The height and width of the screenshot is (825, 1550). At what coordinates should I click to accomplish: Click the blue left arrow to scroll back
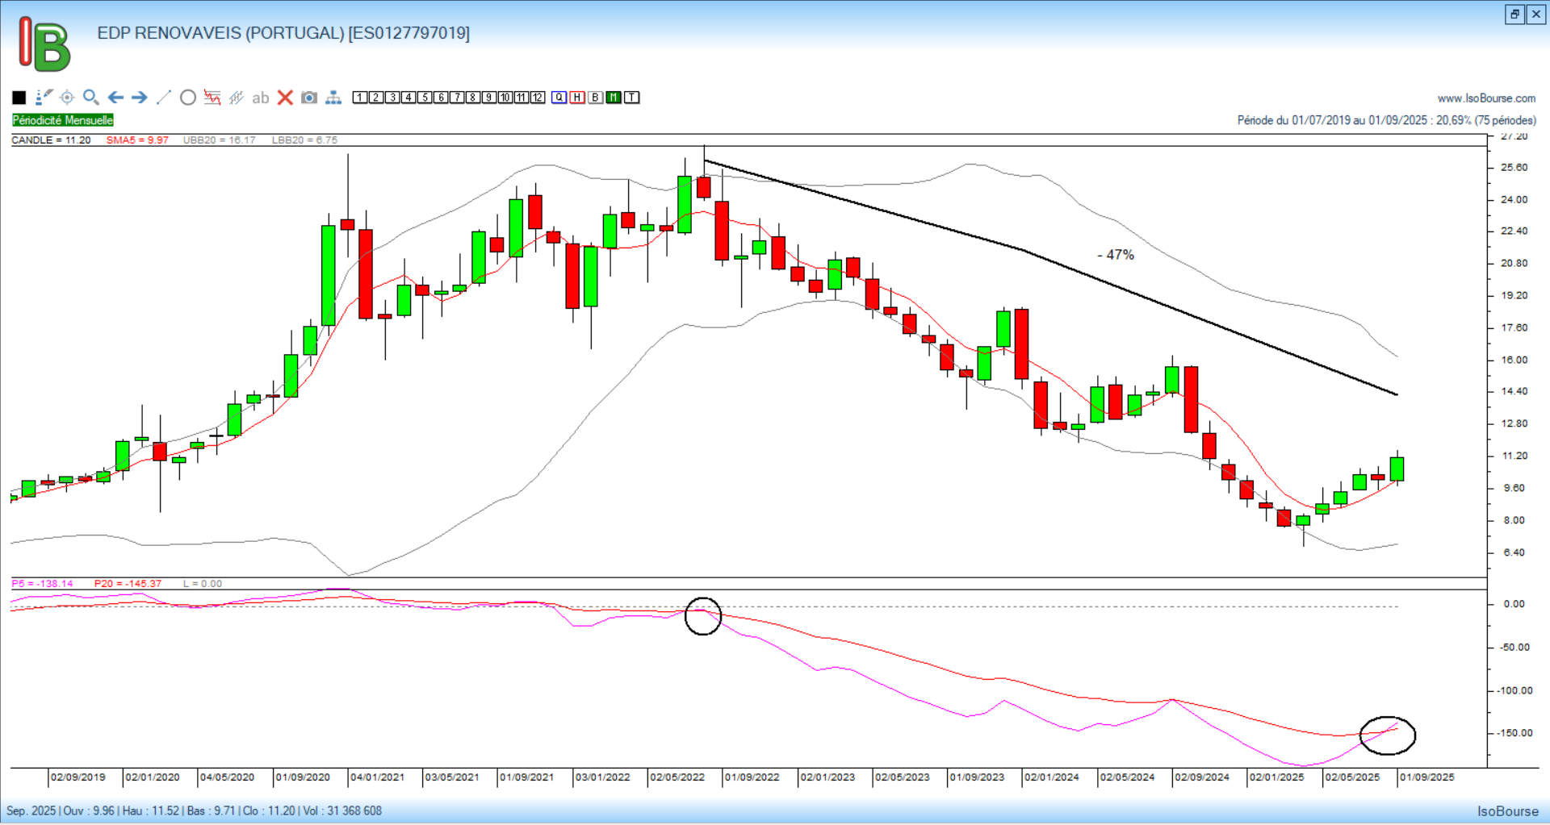(x=115, y=98)
